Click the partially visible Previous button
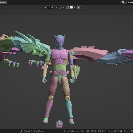Screen dimensions: 133x133 3,3
